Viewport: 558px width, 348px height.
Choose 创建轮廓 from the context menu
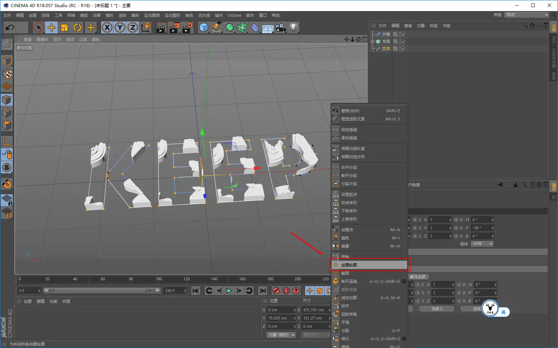[369, 265]
